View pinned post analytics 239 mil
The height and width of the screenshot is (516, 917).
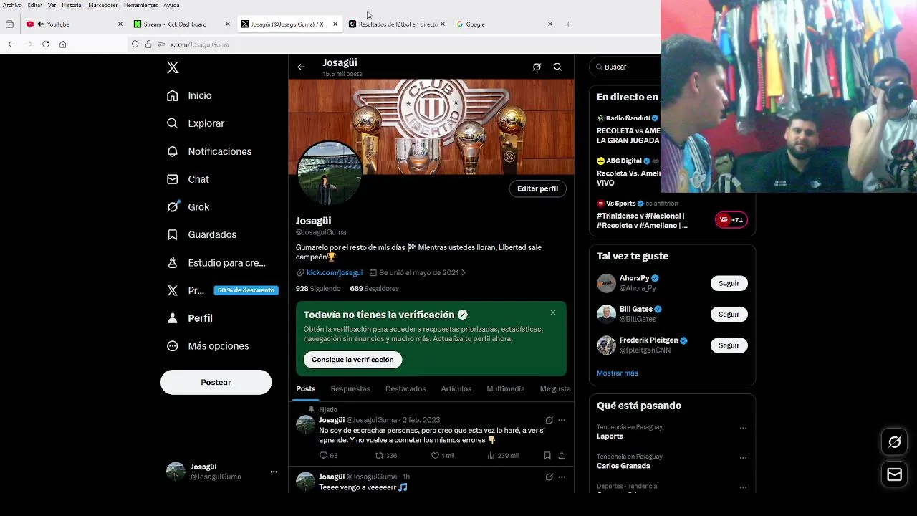[x=503, y=455]
